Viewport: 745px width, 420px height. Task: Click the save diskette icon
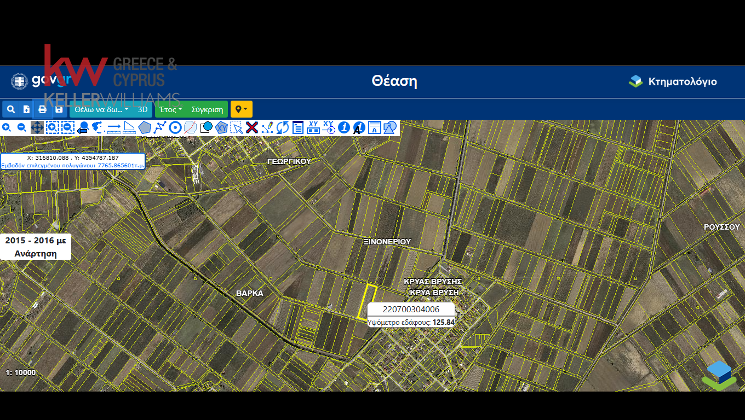[x=59, y=109]
